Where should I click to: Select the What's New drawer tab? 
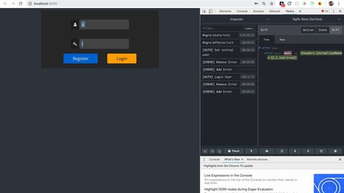[232, 160]
